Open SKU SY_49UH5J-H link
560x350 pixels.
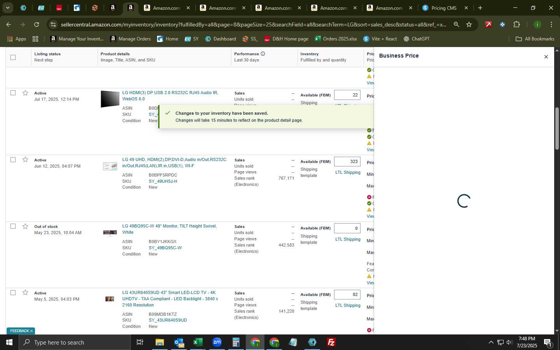click(x=163, y=181)
